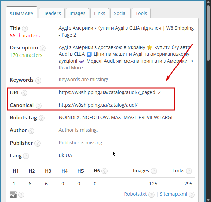211x202 pixels.
Task: Click the '66 characters' title length
Action: (x=25, y=36)
